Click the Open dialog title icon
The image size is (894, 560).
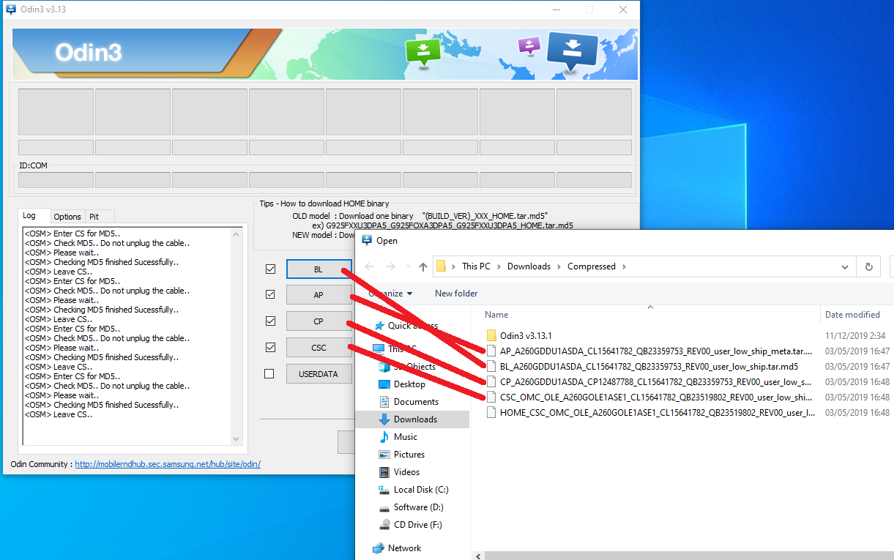[367, 240]
